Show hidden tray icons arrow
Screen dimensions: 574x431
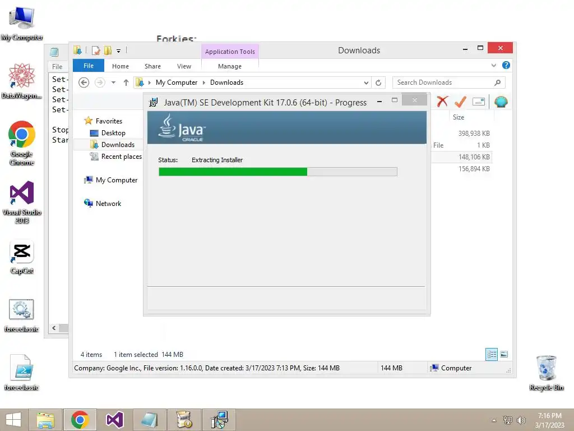(494, 420)
